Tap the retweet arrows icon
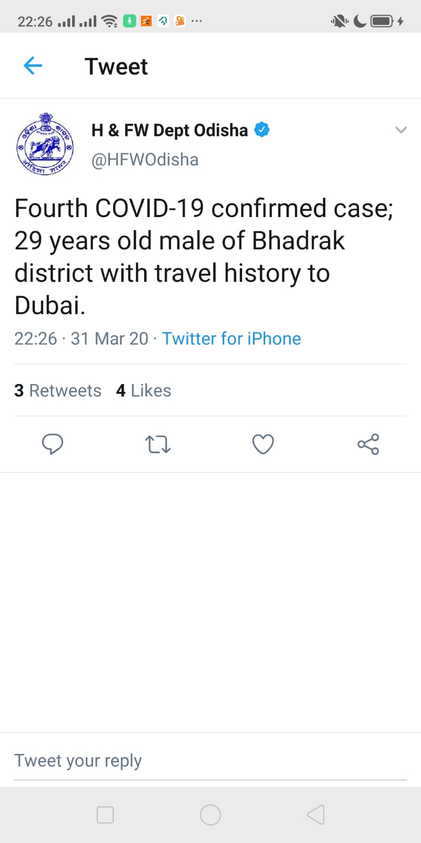Screen dimensions: 421x843 click(x=158, y=444)
